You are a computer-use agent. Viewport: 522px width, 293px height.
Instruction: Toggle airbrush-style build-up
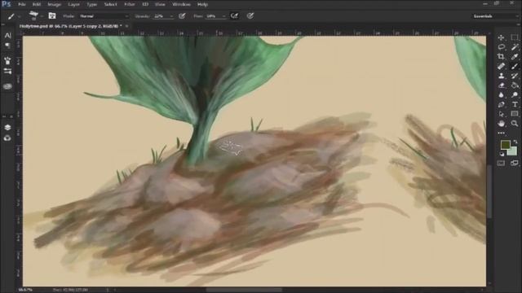(234, 15)
